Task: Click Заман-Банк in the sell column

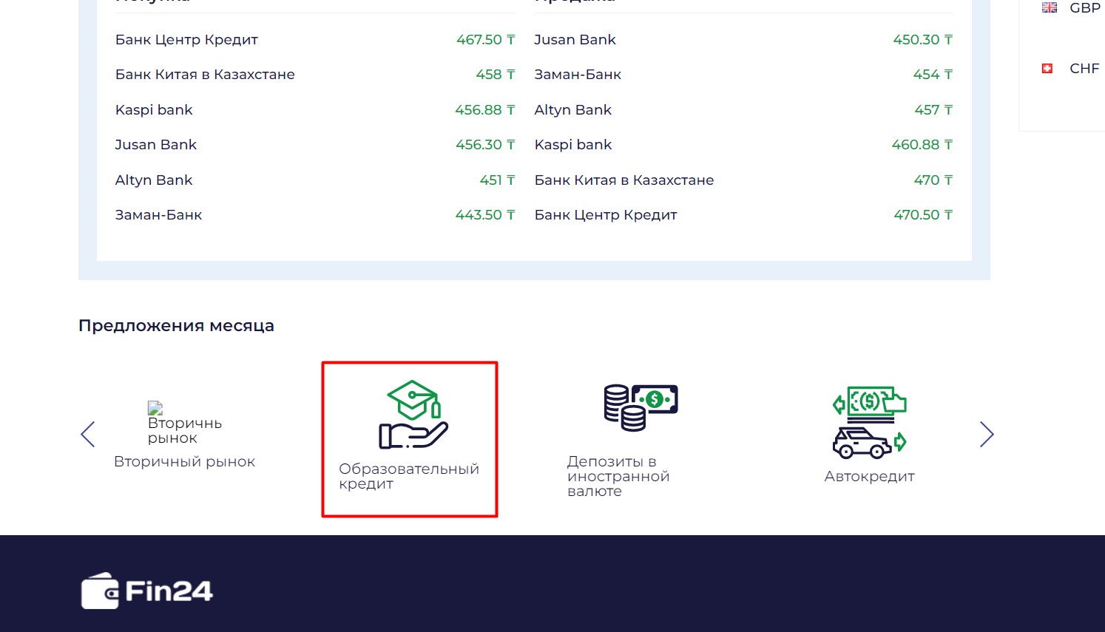Action: (578, 75)
